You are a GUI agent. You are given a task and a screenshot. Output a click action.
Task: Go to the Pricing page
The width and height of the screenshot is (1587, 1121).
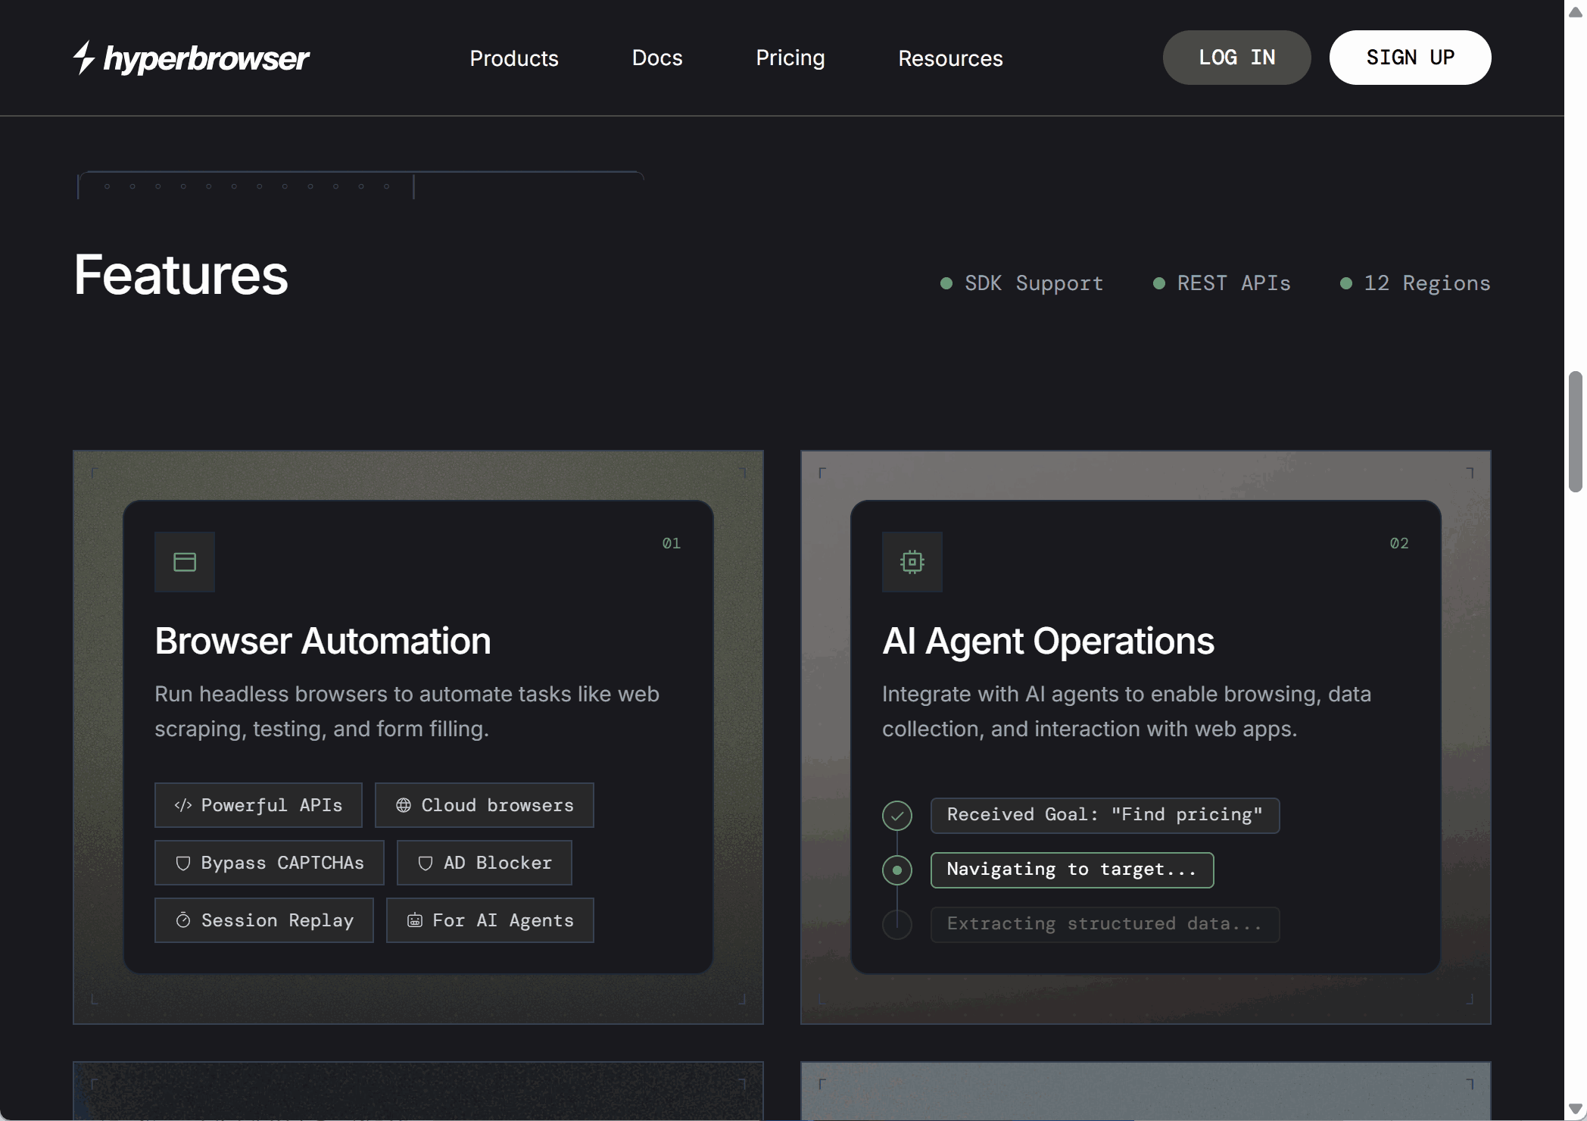tap(790, 58)
